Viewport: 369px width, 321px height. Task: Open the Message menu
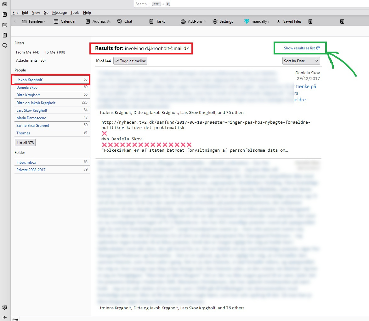60,13
